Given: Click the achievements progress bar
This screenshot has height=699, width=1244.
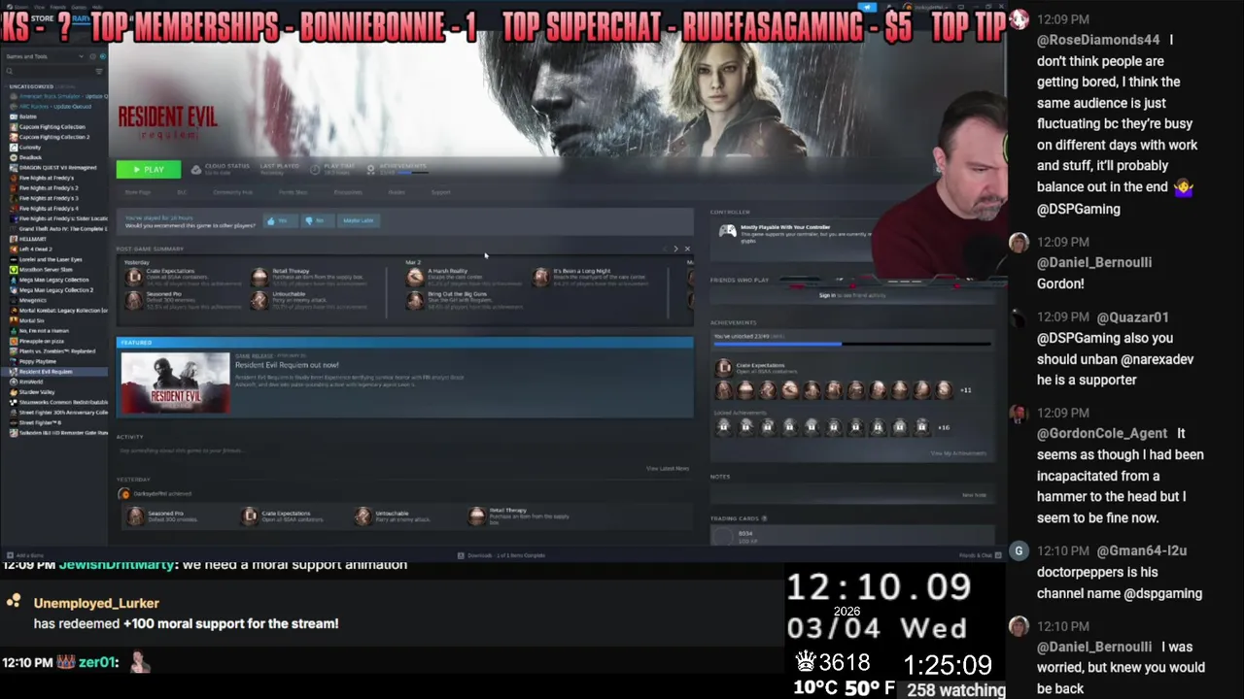Looking at the screenshot, I should (x=852, y=344).
